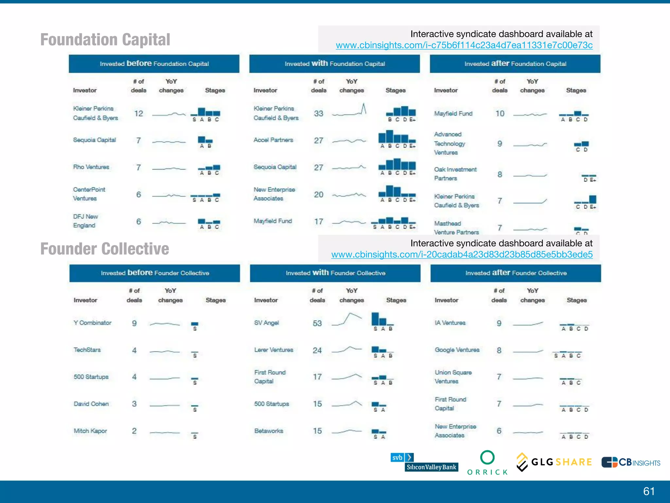Click the slide page number 61
Screen dimensions: 670x503
[x=649, y=491]
